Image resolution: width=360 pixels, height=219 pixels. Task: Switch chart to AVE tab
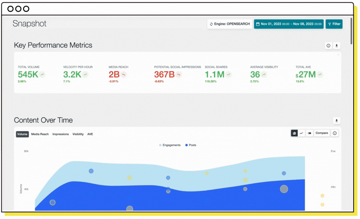[90, 134]
